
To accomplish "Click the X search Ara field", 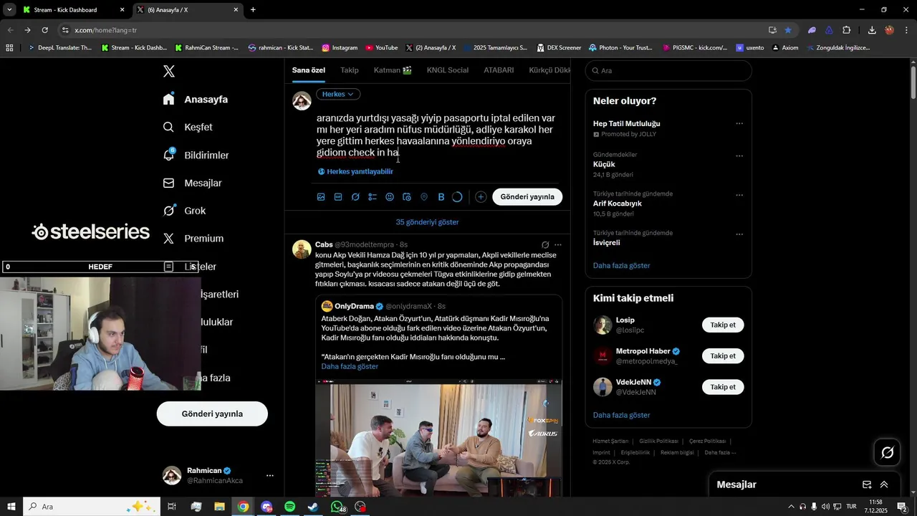I will pyautogui.click(x=668, y=71).
